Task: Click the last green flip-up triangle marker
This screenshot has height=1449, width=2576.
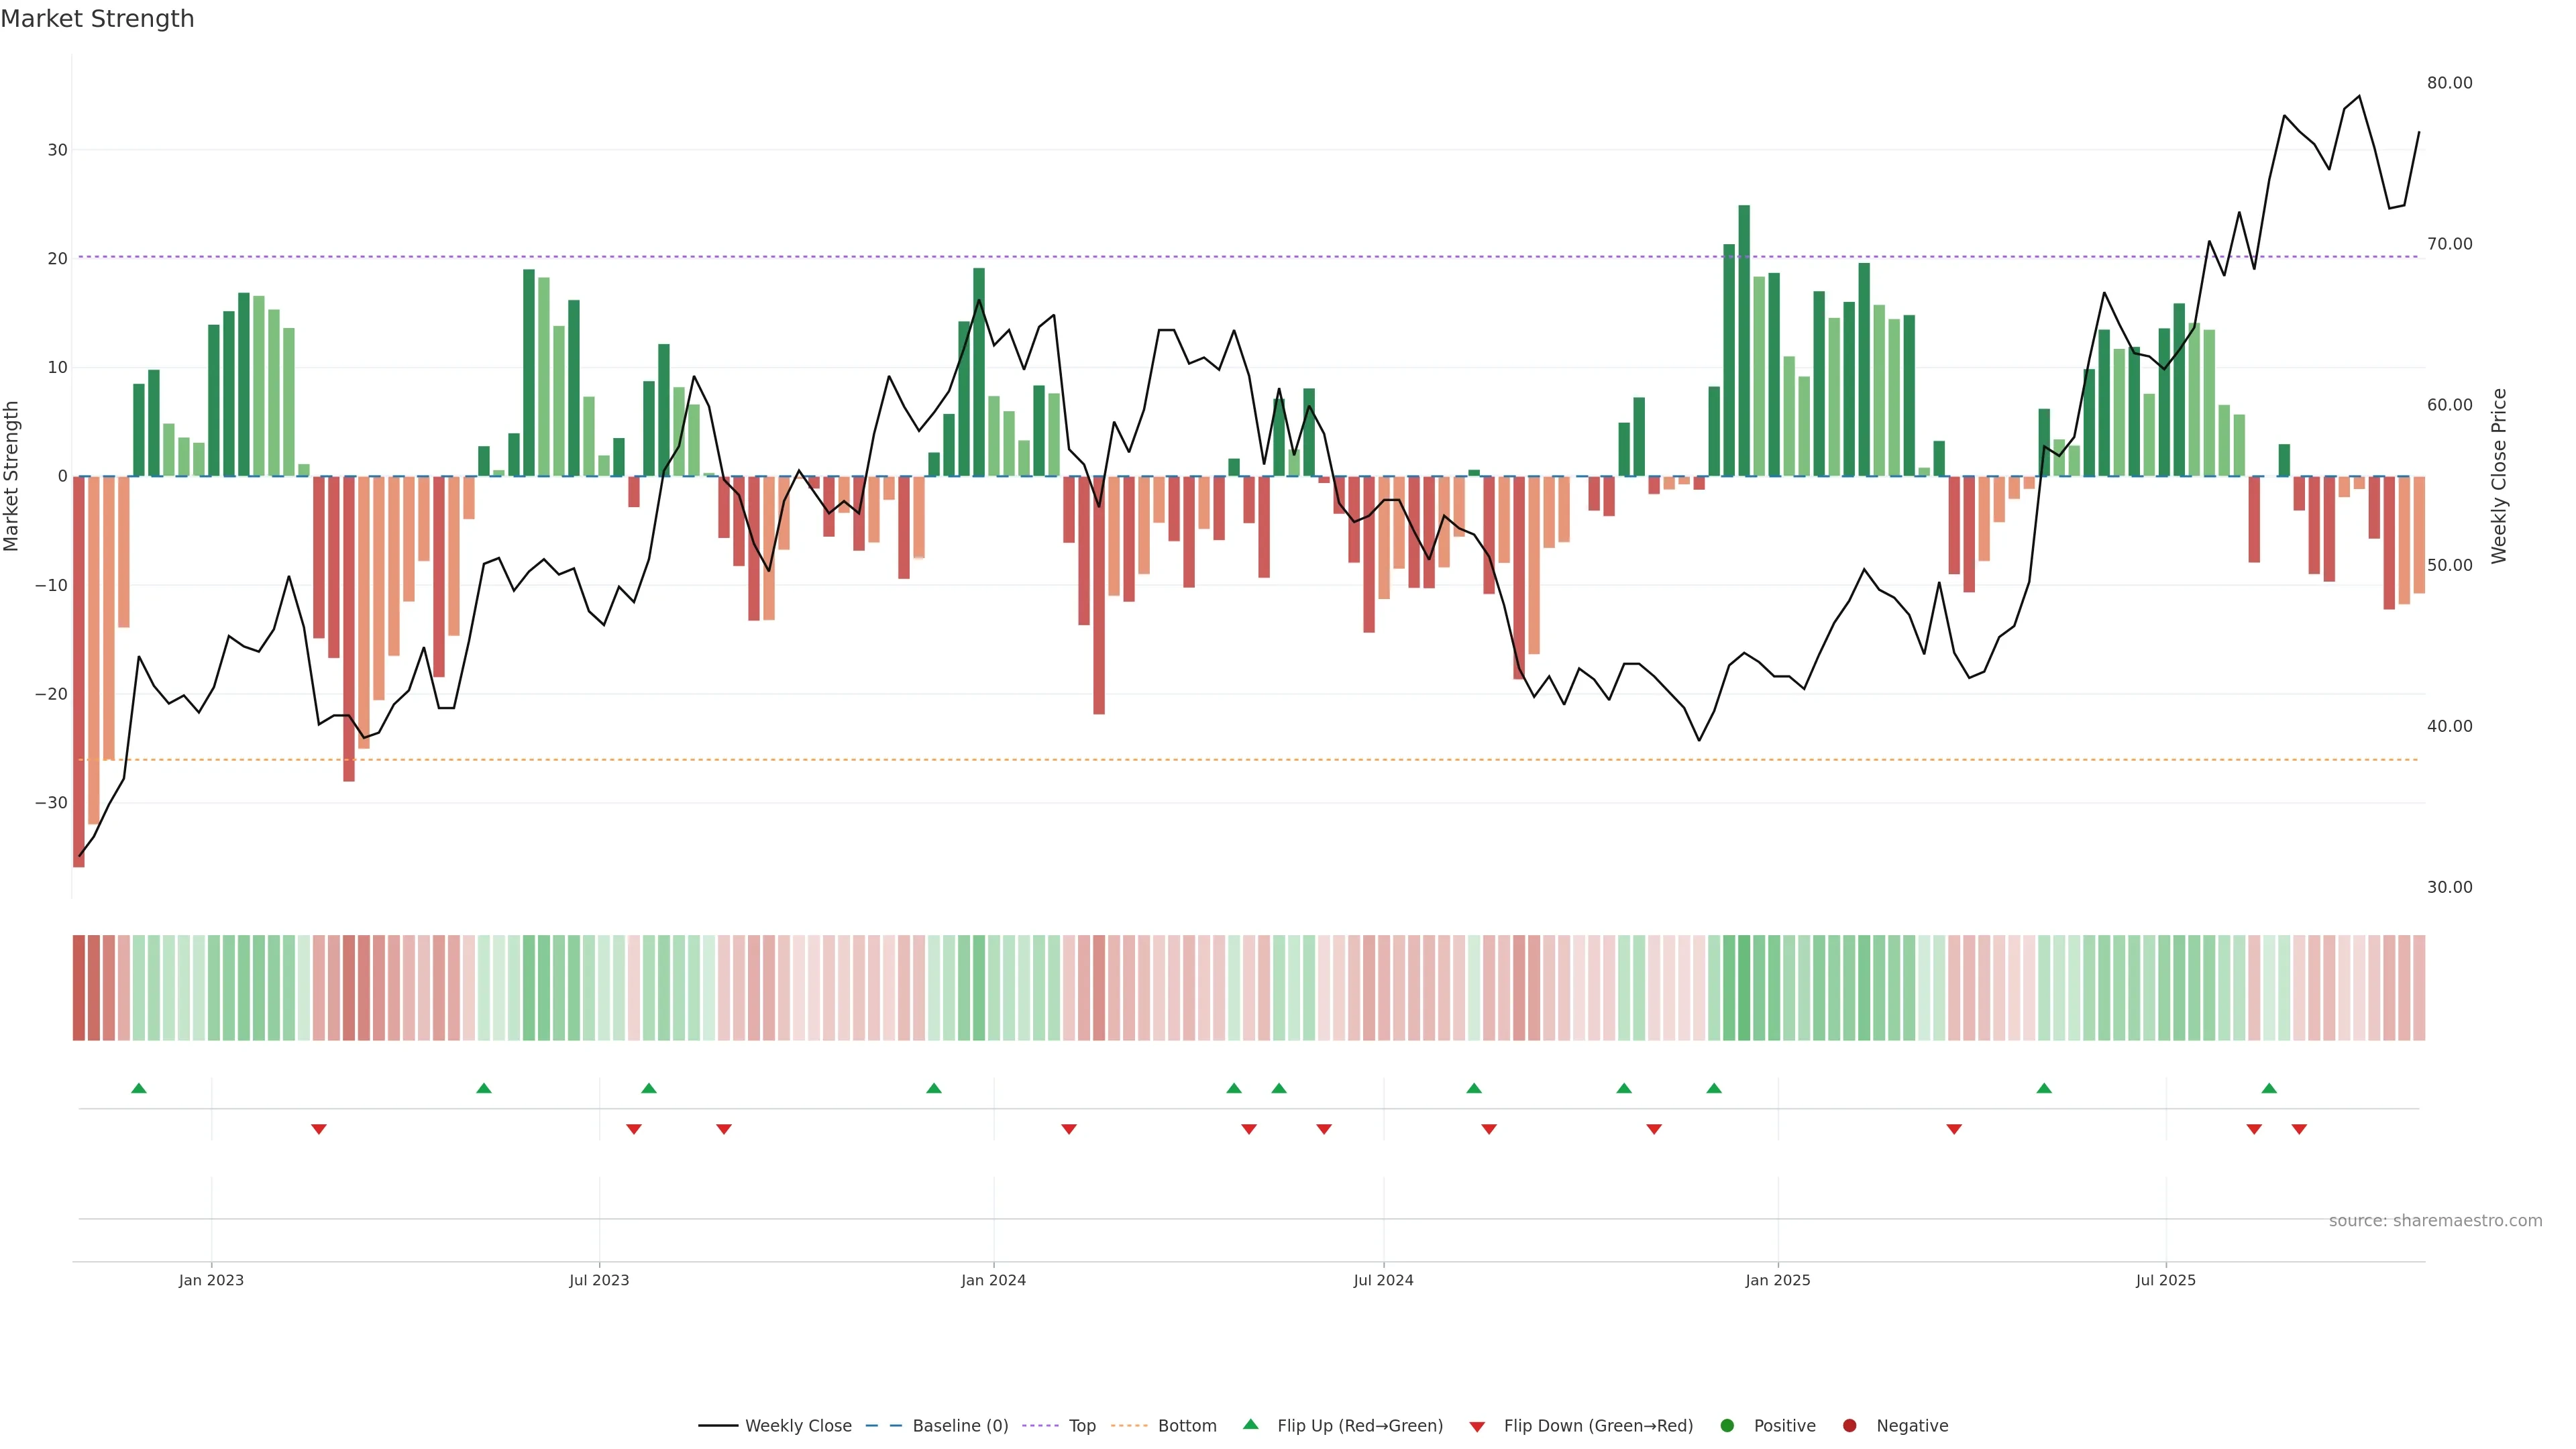Action: [x=2269, y=1088]
